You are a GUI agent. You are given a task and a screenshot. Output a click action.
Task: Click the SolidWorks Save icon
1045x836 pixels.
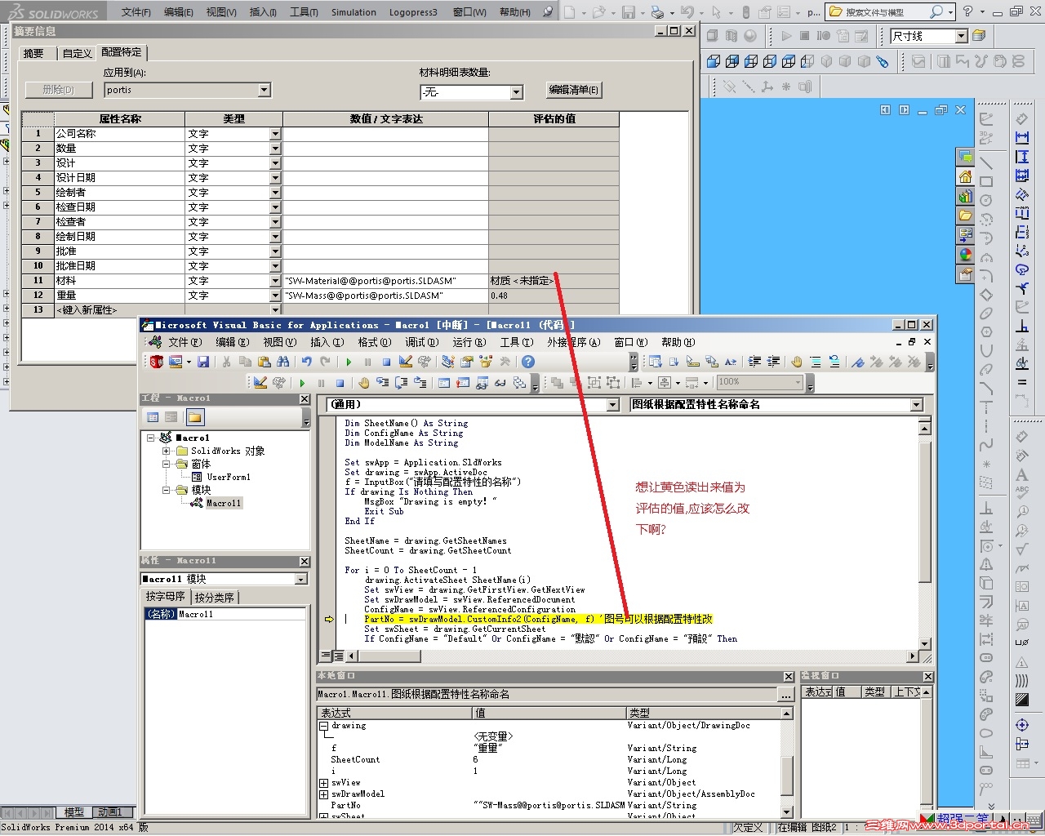(628, 12)
